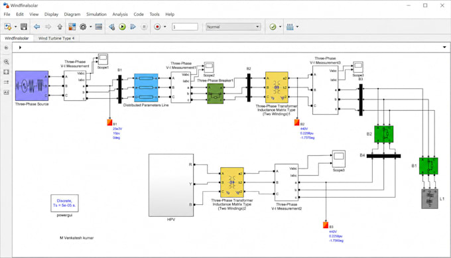Select the Scope2 block
The width and height of the screenshot is (451, 258).
209,67
